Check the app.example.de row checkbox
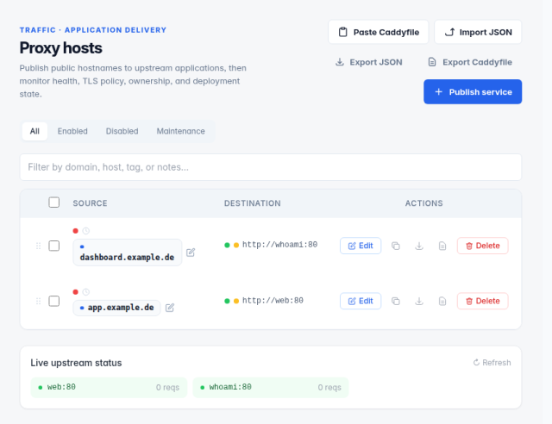The image size is (552, 424). click(x=53, y=301)
